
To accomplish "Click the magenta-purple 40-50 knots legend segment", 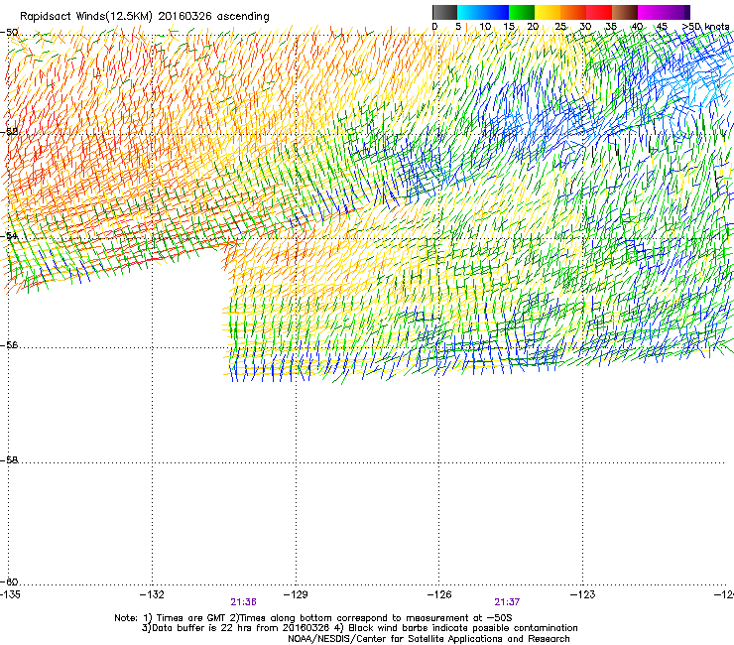I will click(664, 12).
